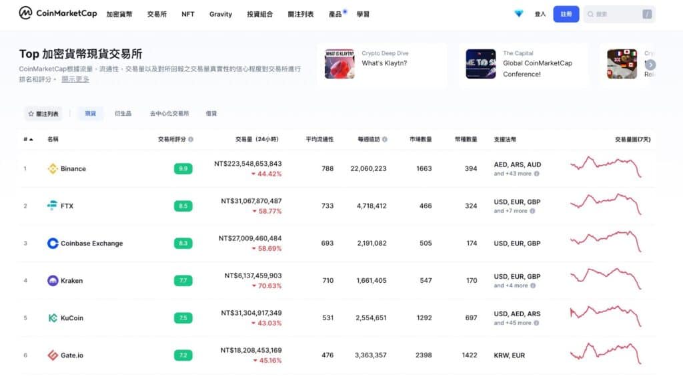
Task: Click the search magnifier icon
Action: coord(591,15)
